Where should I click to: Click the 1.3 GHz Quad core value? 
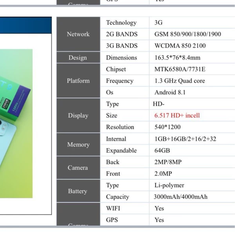pos(180,81)
